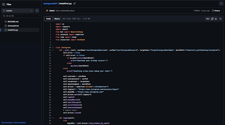Switch to the Blame tab
The height and width of the screenshot is (125, 225).
pyautogui.click(x=57, y=19)
